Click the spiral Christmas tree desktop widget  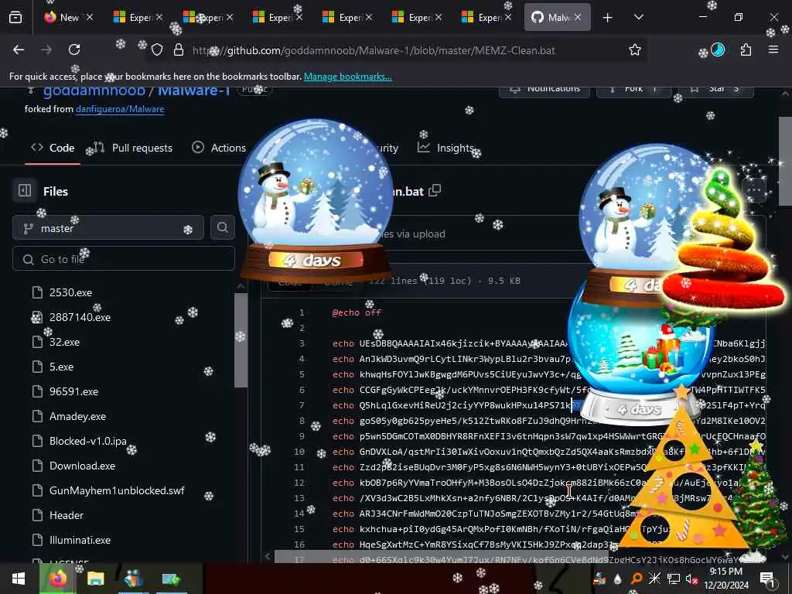tap(724, 241)
